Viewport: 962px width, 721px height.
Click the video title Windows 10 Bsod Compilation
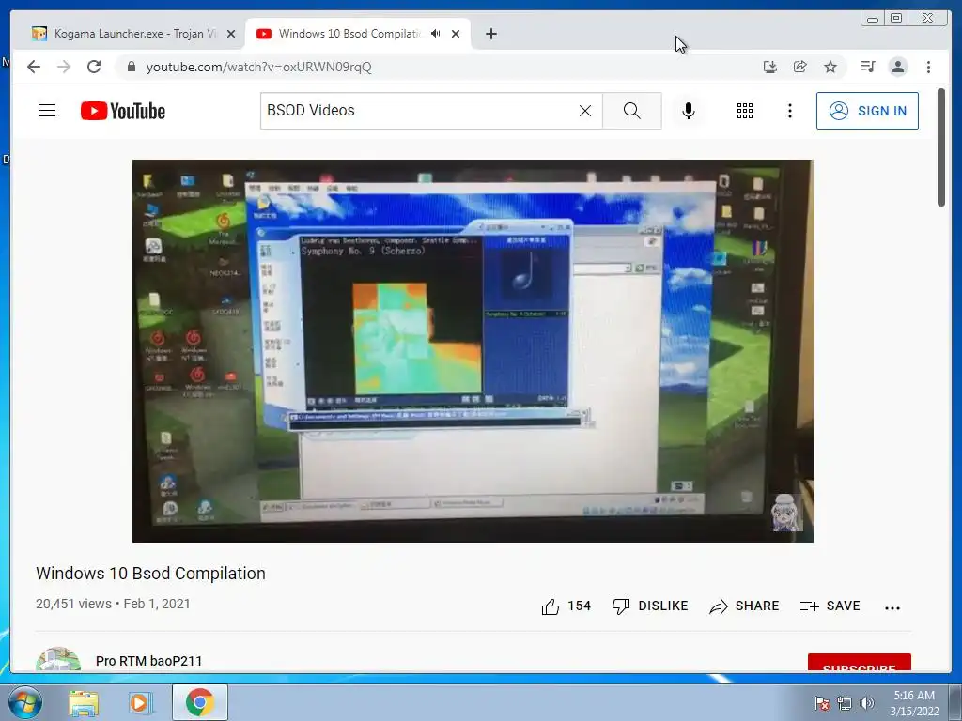pyautogui.click(x=151, y=574)
